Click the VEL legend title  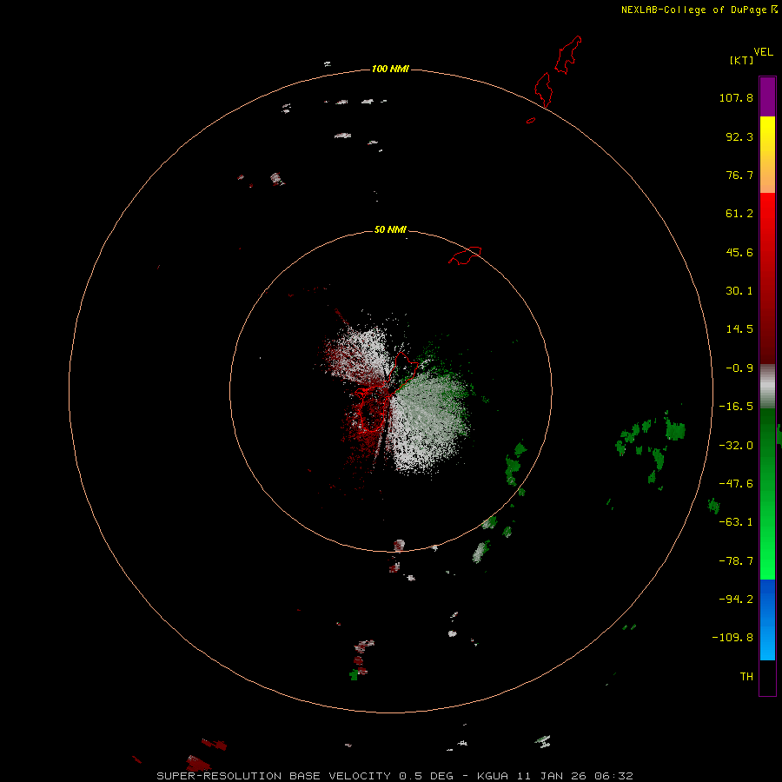(x=763, y=52)
